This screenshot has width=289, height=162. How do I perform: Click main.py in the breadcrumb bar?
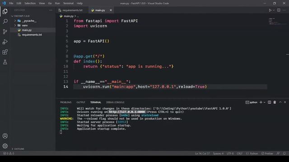tap(68, 16)
